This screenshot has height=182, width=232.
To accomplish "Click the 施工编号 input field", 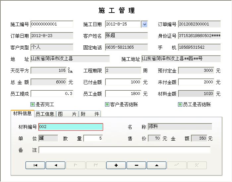I will click(x=52, y=24).
